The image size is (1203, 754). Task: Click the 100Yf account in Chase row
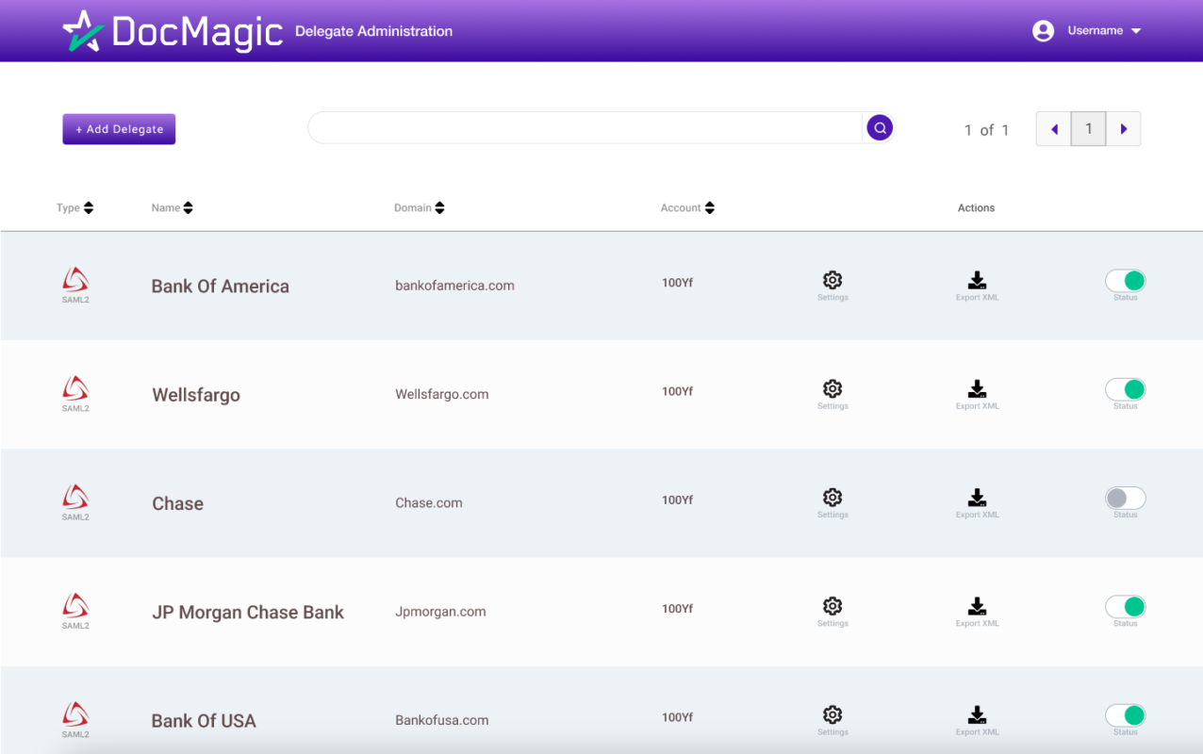(678, 500)
